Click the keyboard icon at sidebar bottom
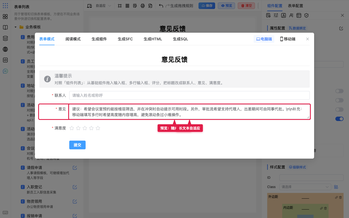The height and width of the screenshot is (218, 349). (x=5, y=213)
